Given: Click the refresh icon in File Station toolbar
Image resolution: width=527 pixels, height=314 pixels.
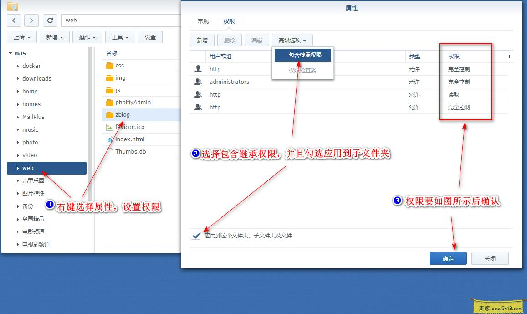Looking at the screenshot, I should pyautogui.click(x=50, y=20).
